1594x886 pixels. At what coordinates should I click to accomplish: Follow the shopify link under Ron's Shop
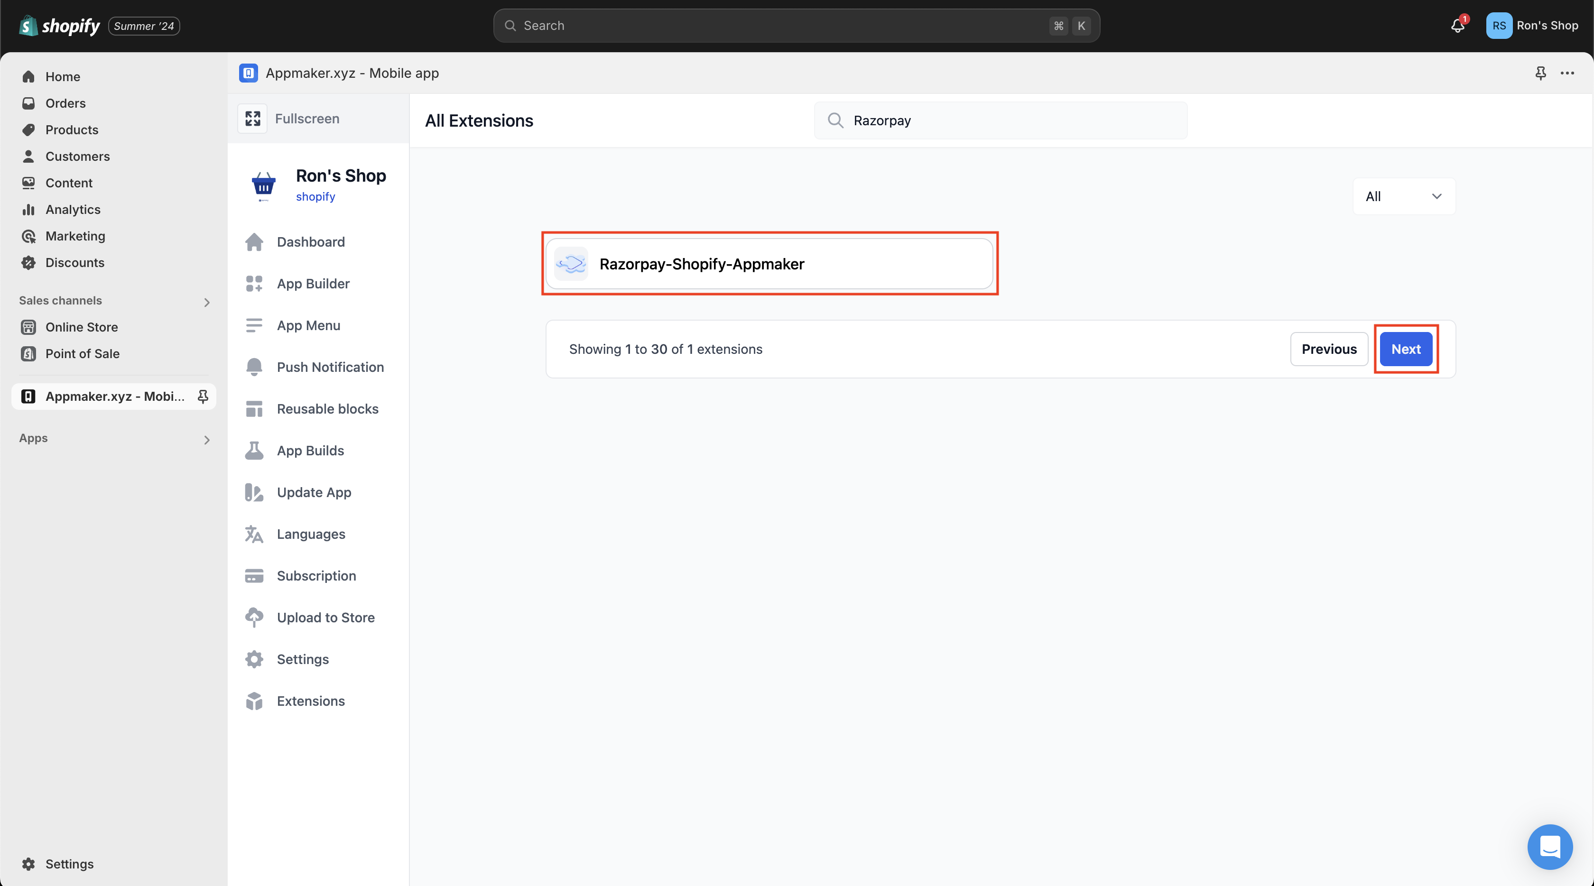(315, 197)
